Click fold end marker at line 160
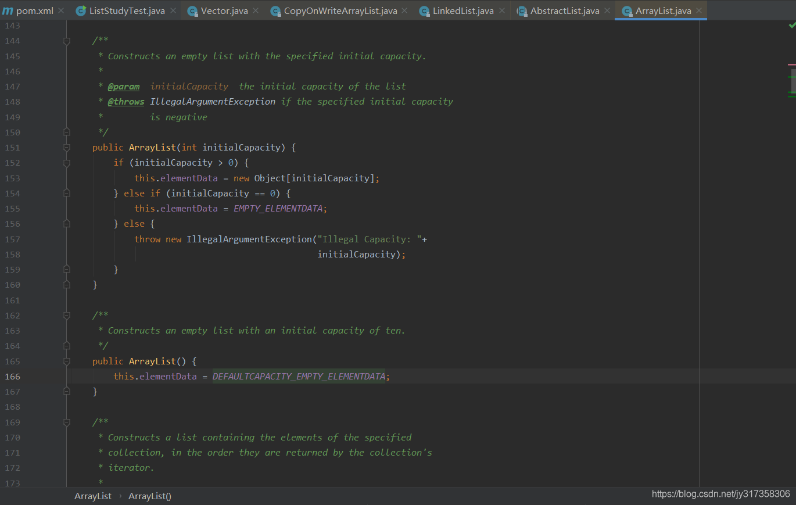 coord(67,285)
